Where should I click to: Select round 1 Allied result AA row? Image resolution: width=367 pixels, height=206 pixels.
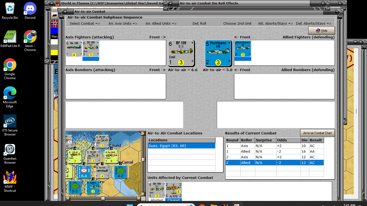coord(275,152)
